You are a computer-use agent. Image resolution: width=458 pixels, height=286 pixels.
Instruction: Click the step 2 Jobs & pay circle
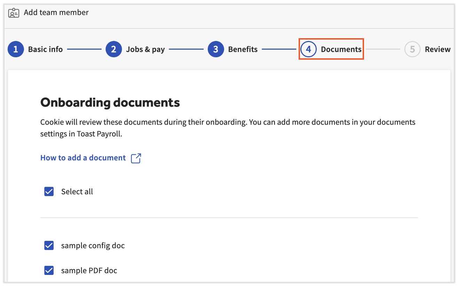[114, 49]
